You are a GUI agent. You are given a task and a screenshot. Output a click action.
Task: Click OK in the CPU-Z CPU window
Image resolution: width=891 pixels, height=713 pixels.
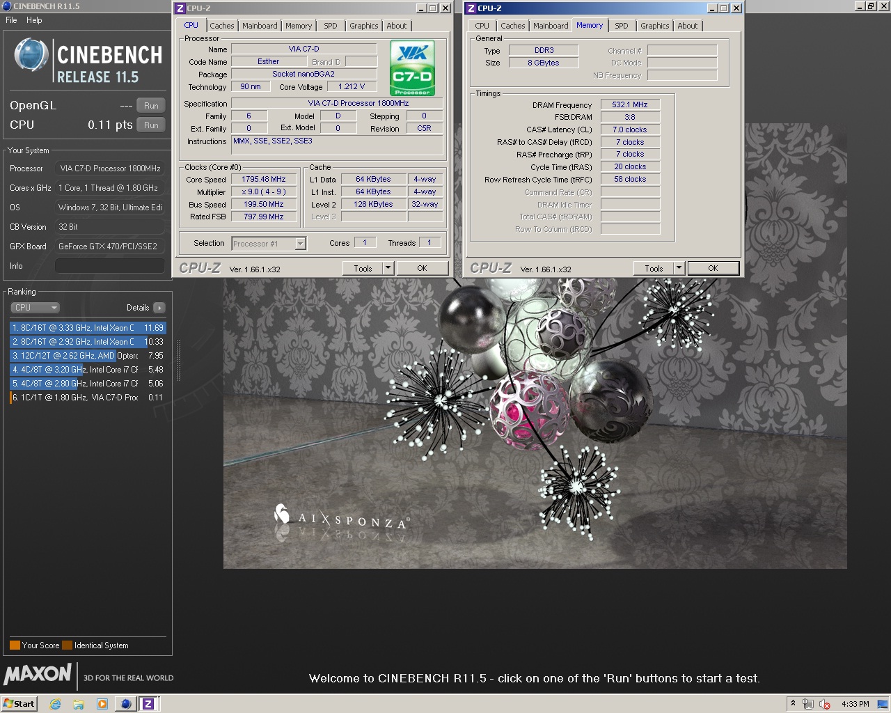[422, 268]
